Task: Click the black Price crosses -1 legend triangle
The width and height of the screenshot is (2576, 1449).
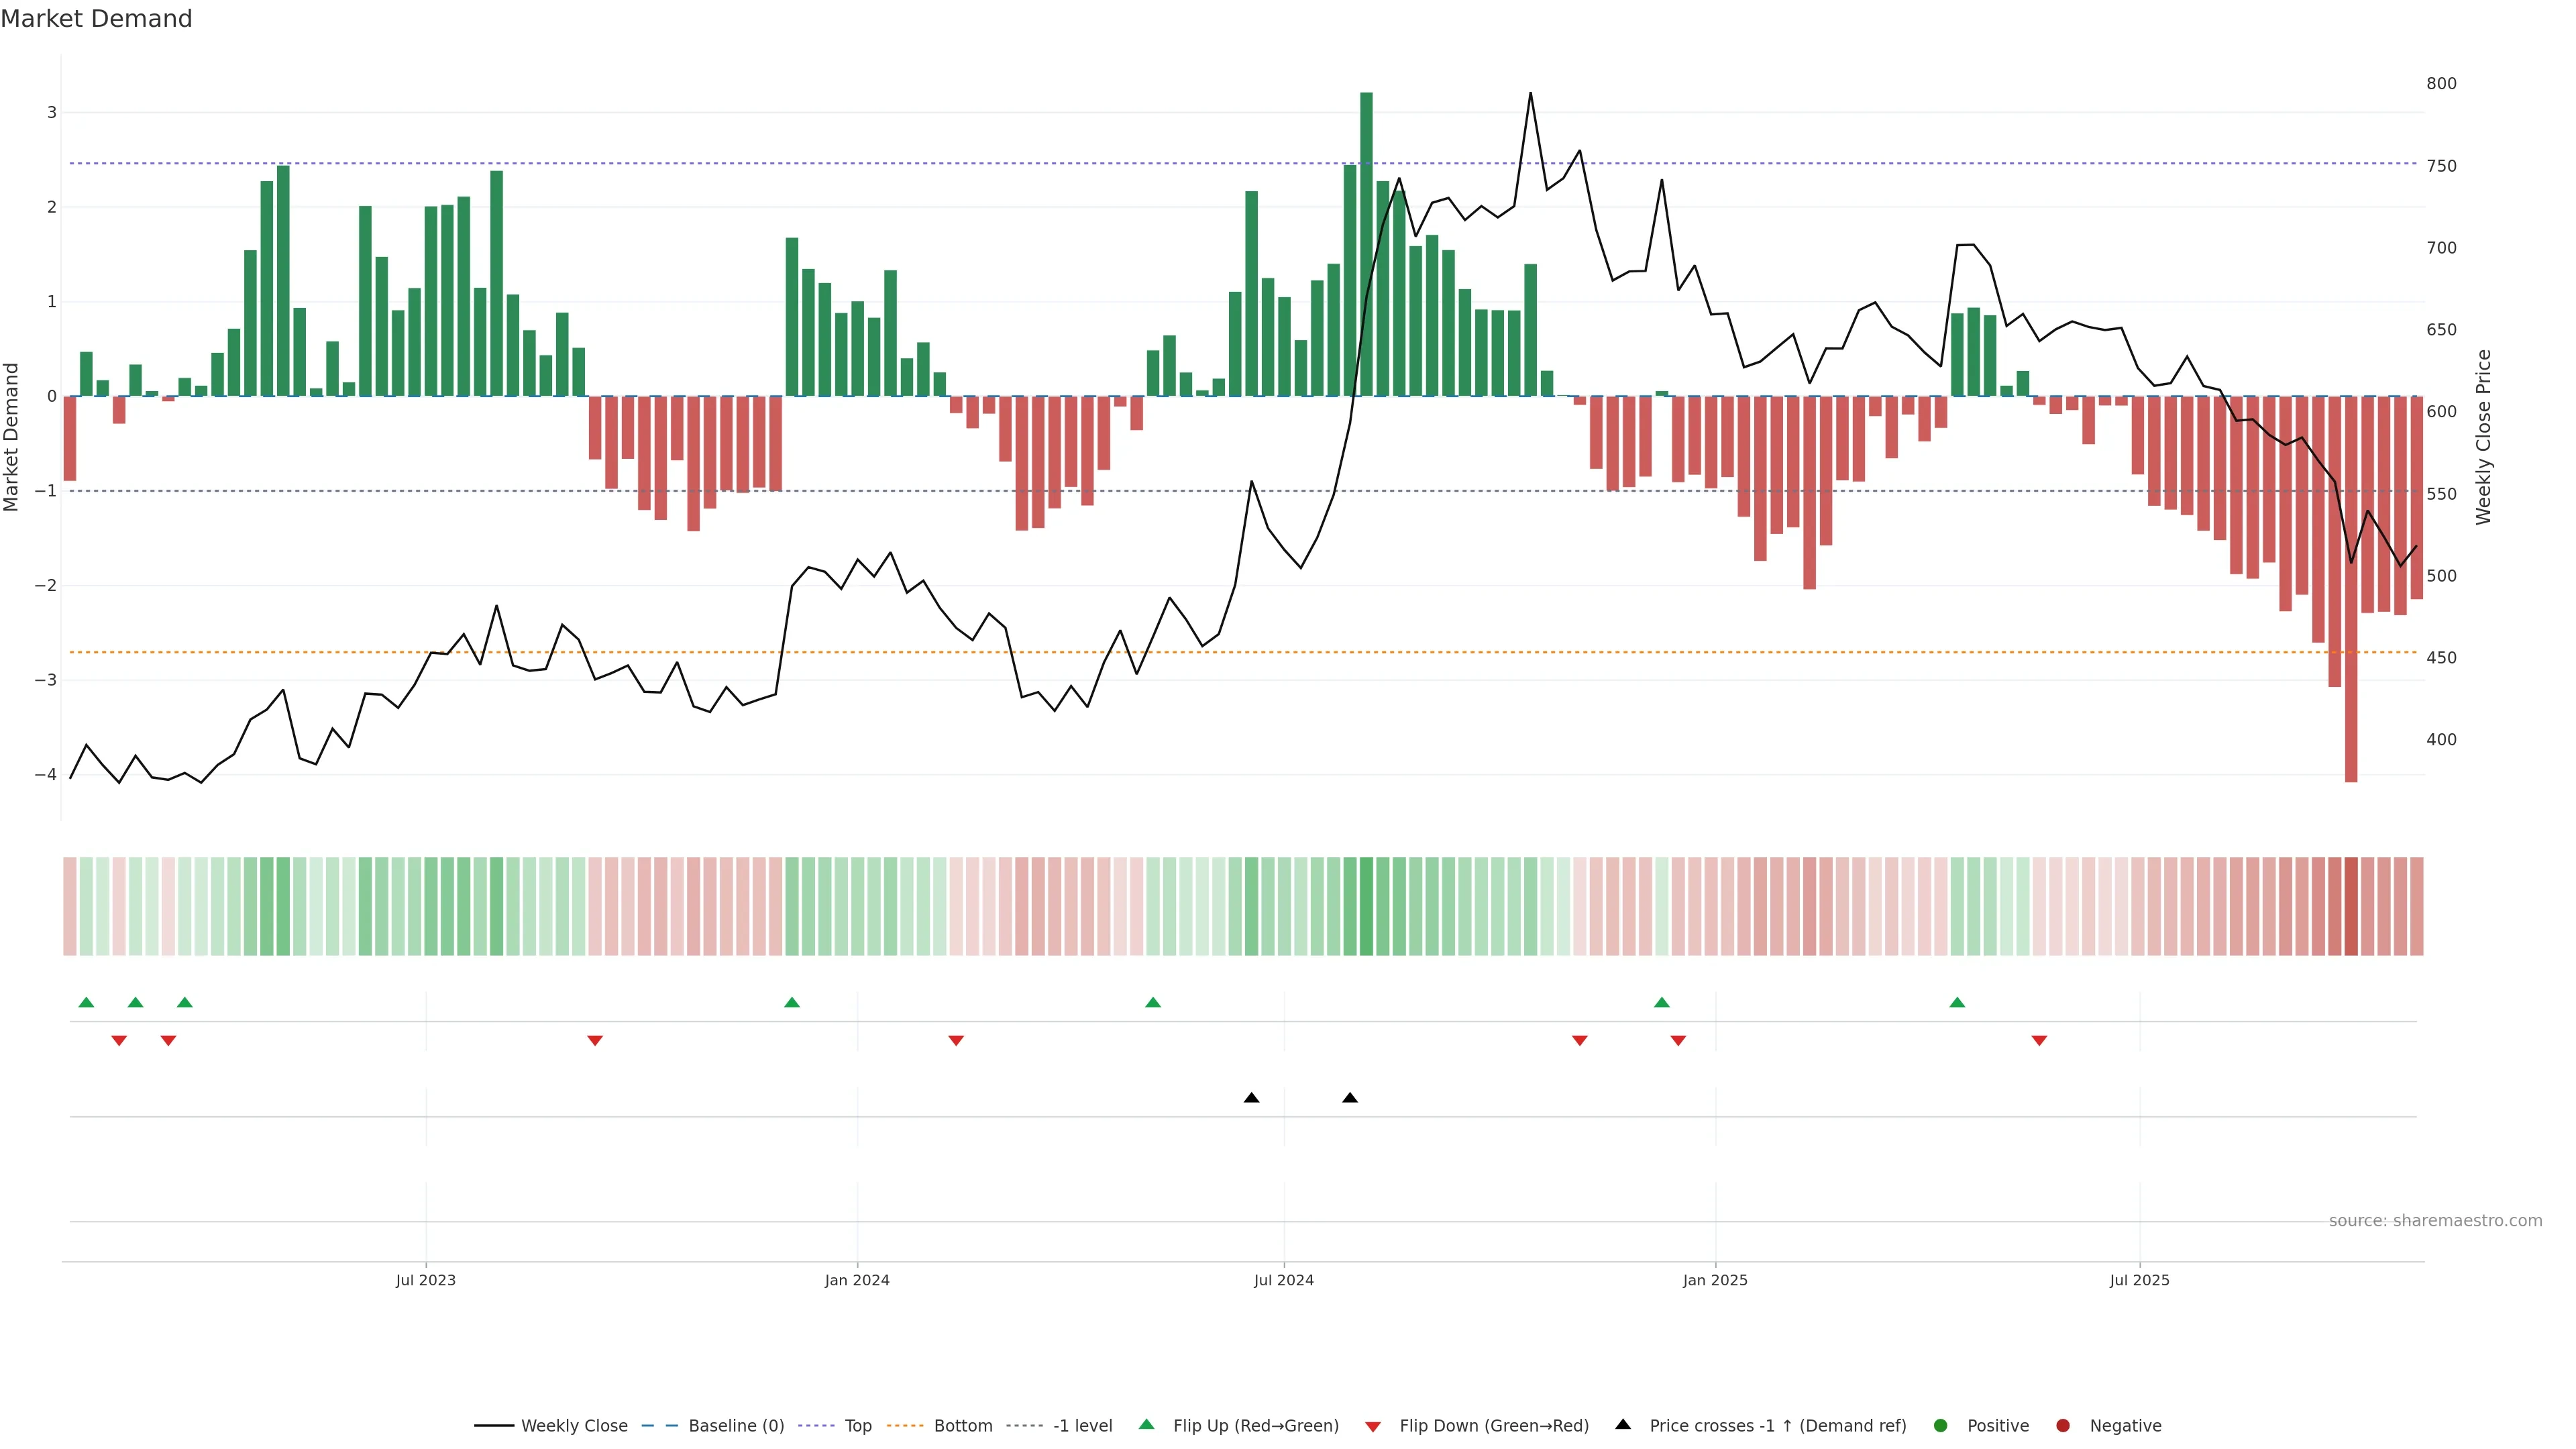Action: 1623,1424
